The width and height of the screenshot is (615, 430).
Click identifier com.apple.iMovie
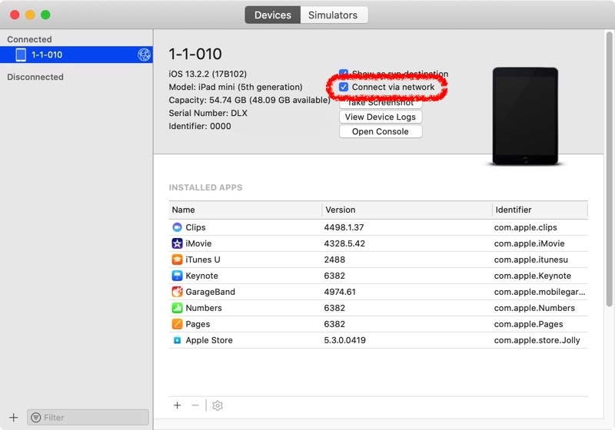529,243
